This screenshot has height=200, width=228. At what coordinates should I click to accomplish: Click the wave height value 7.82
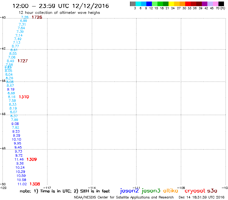(x=15, y=127)
